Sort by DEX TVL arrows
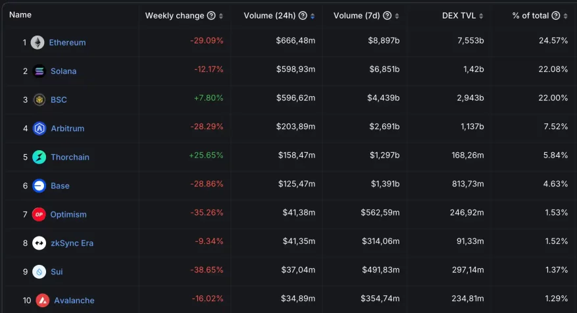This screenshot has height=313, width=577. pos(482,16)
